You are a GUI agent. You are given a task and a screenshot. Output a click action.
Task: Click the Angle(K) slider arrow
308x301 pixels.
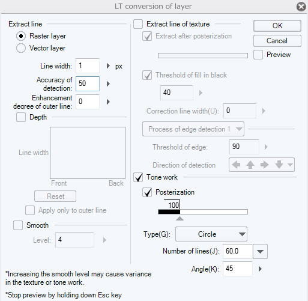coord(260,269)
